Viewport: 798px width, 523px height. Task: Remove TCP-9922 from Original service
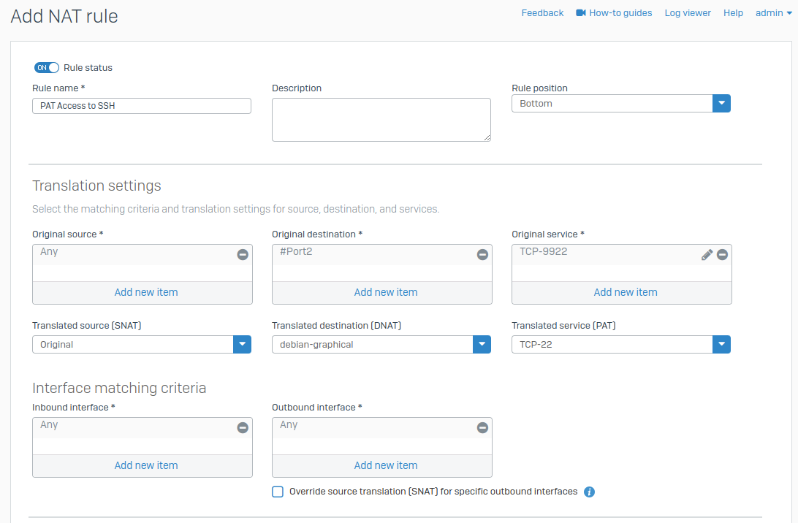pos(722,255)
